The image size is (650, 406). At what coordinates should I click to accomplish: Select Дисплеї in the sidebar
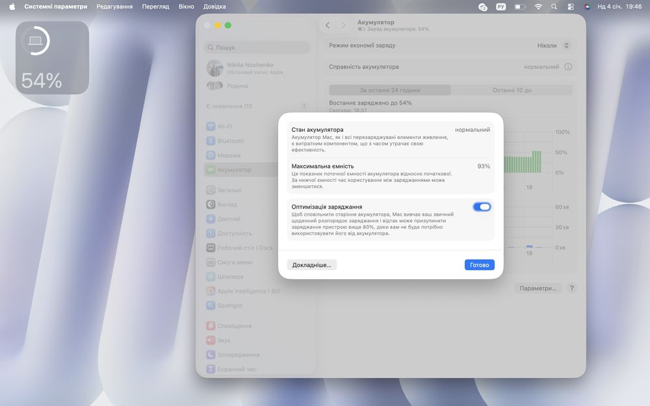pyautogui.click(x=257, y=219)
